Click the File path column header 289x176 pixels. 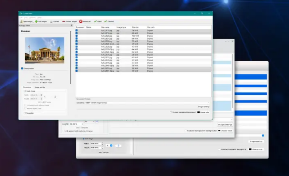point(151,27)
